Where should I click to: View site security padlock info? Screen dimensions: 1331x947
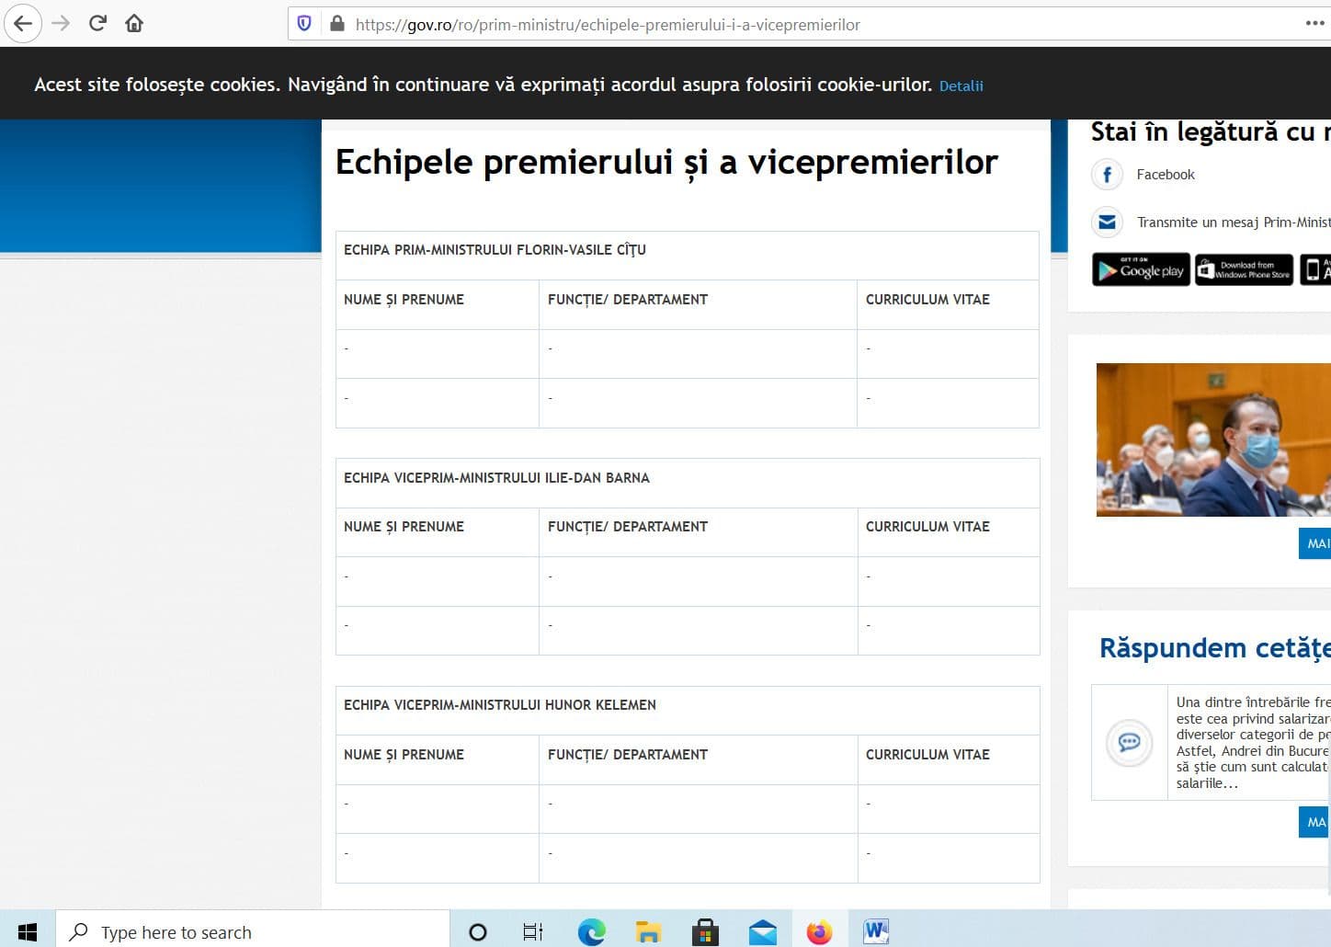point(336,24)
